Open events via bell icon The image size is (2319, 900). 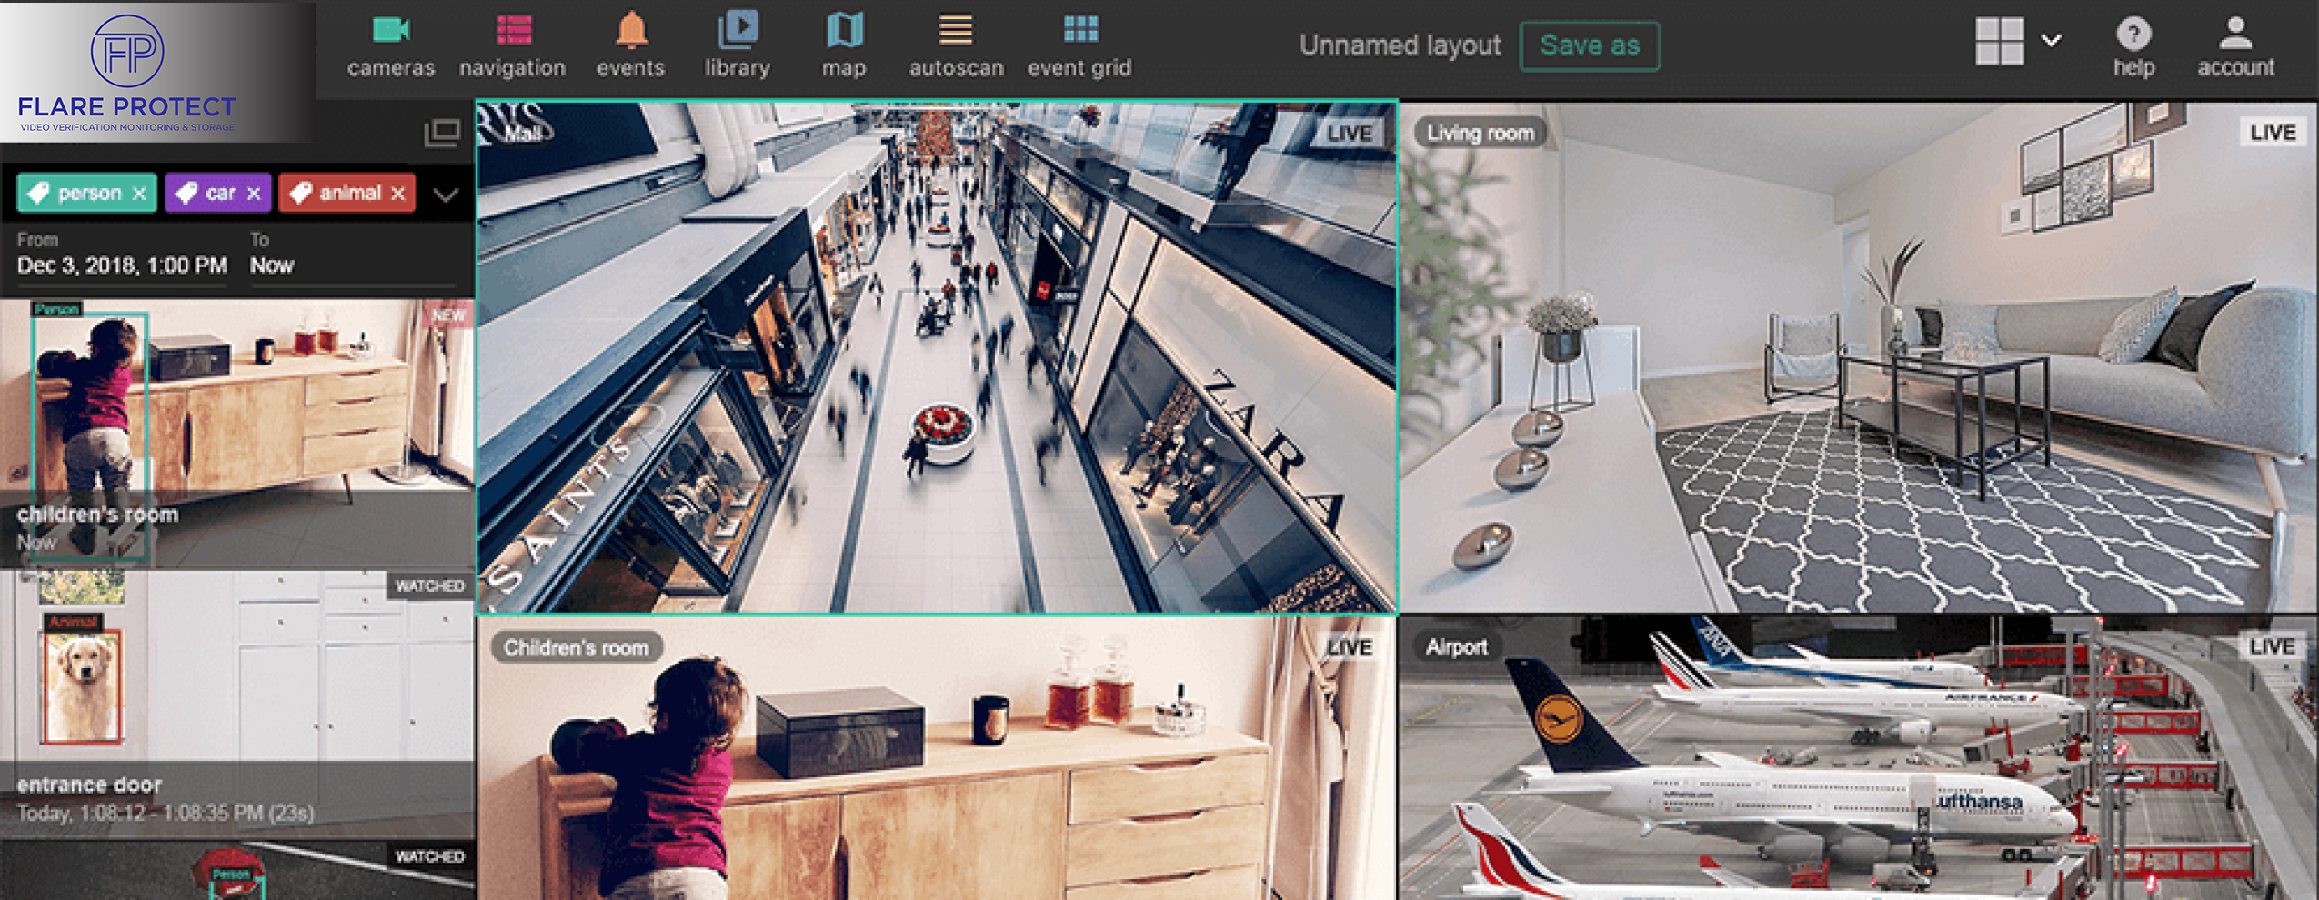630,45
